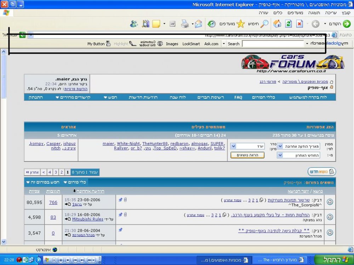
Task: Expand the Forum Tools (כלי פורום) menu
Action: tap(75, 182)
